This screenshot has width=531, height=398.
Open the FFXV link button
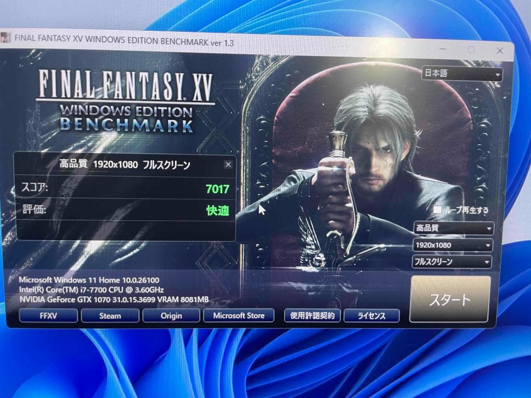pos(48,315)
